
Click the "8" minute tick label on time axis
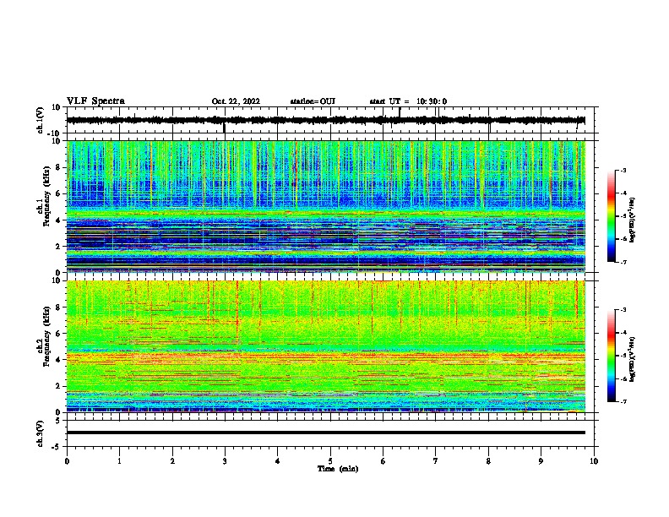tap(488, 461)
